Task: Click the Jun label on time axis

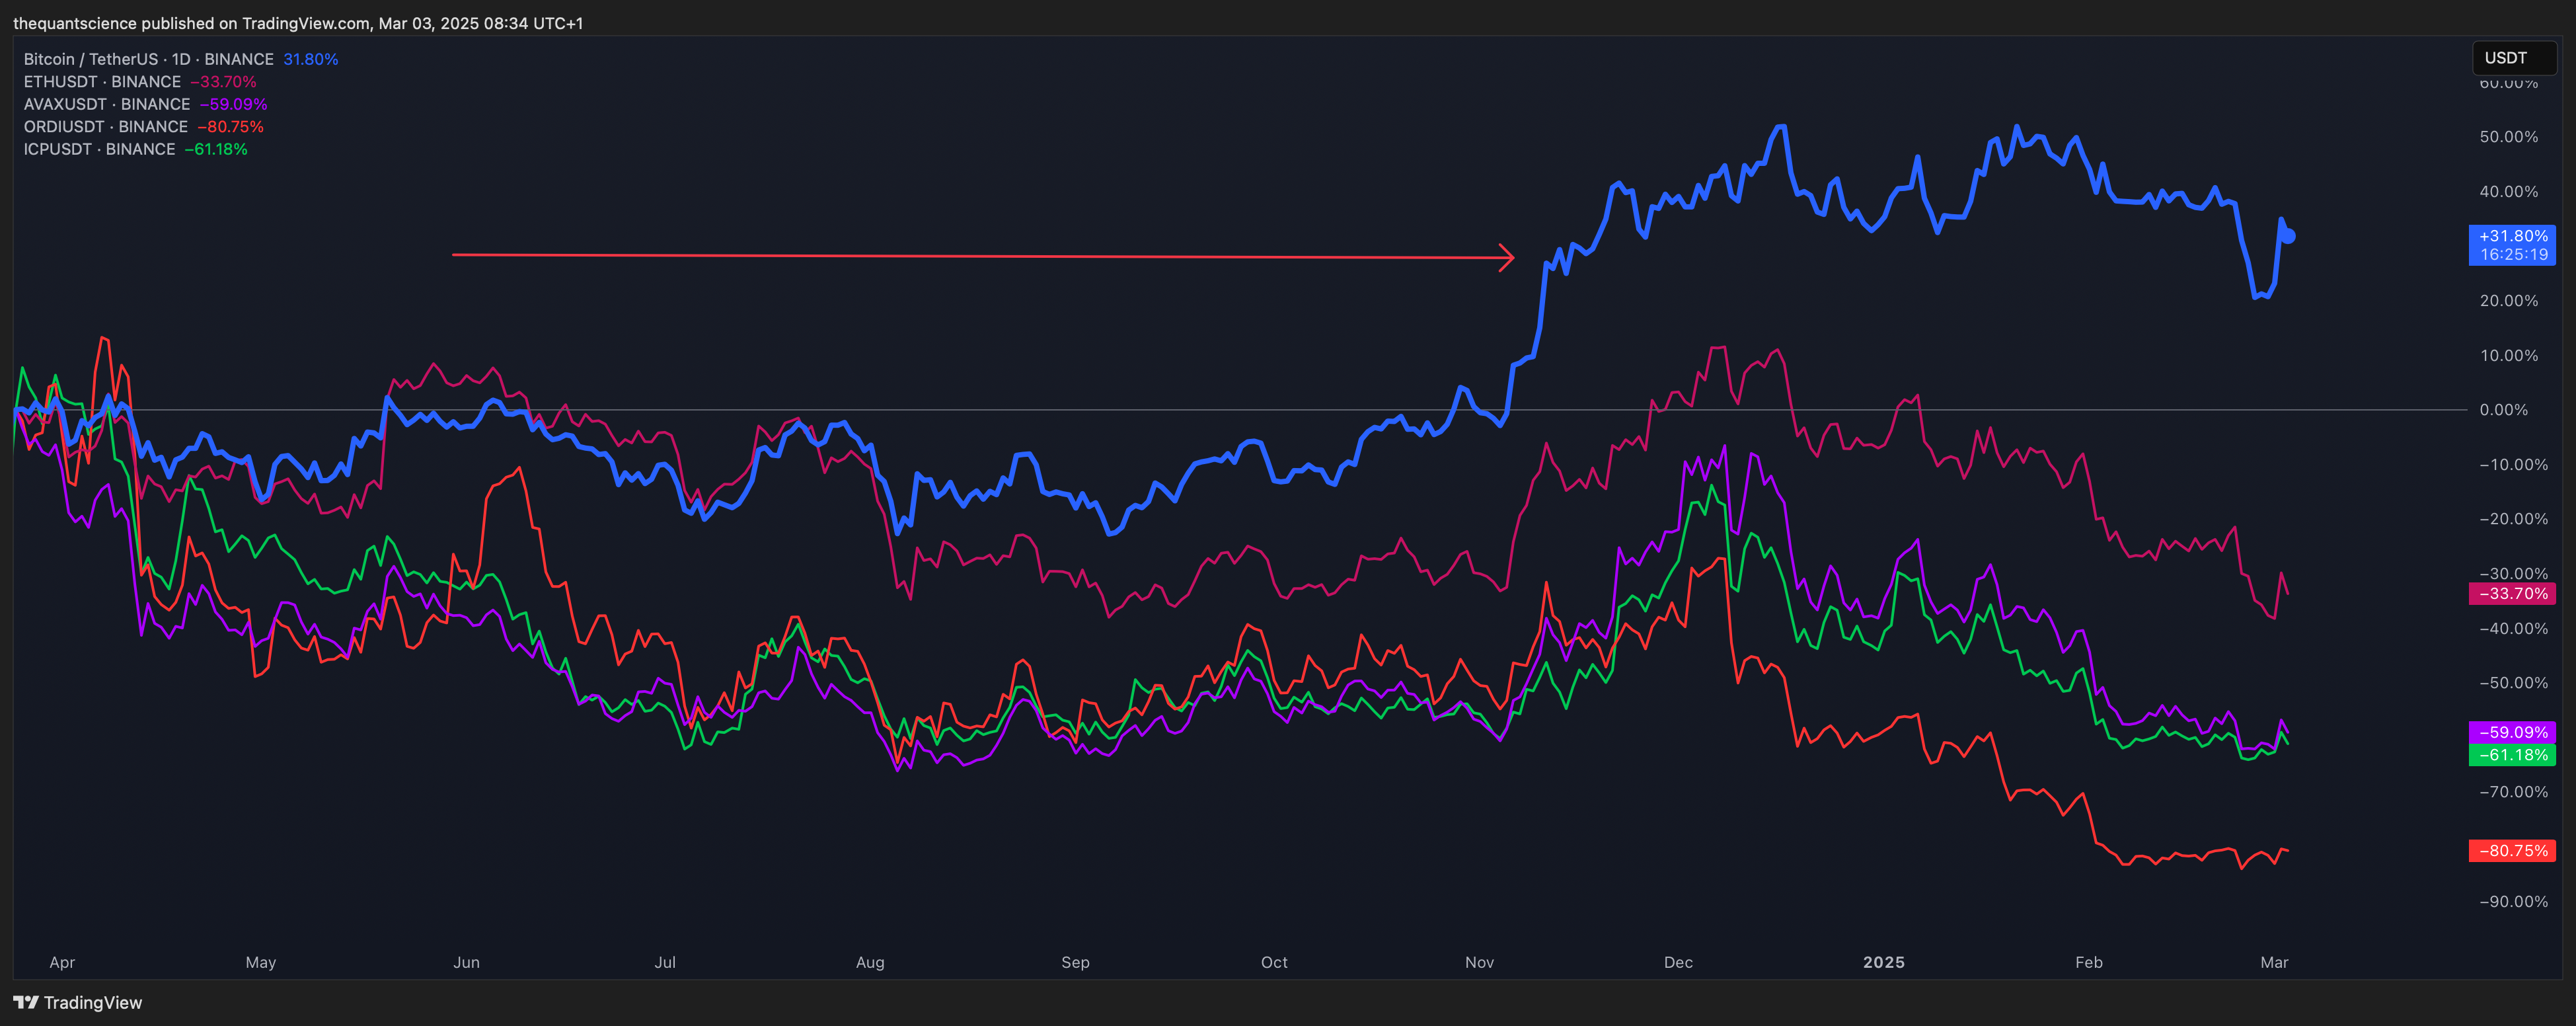Action: click(466, 962)
